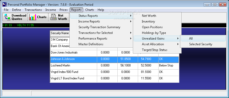Open Charts from the toolbar

pos(38,17)
